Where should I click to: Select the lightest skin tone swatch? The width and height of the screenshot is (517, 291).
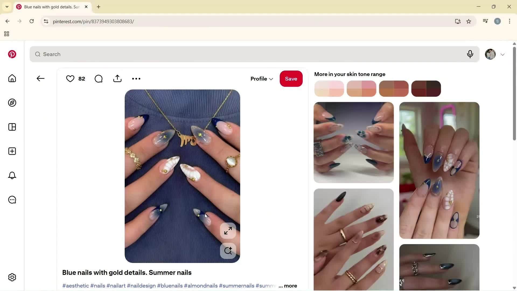point(329,89)
